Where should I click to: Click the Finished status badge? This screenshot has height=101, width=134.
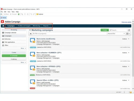32,75
